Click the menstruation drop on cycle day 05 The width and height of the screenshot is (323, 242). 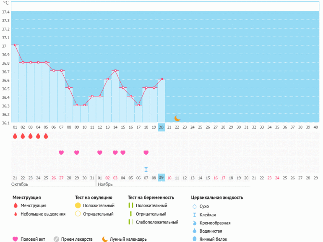click(x=46, y=136)
